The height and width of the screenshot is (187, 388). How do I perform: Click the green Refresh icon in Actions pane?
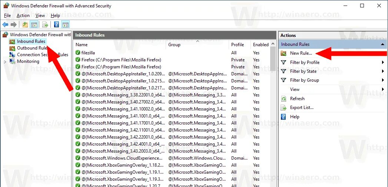click(284, 99)
